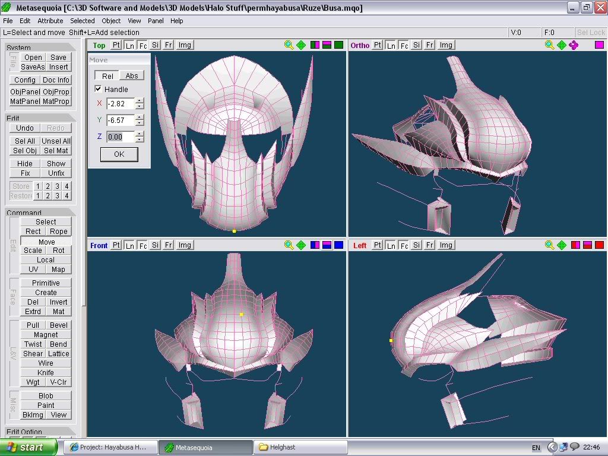Increase the Y value with up arrow
Viewport: 608px width, 456px height.
click(140, 118)
